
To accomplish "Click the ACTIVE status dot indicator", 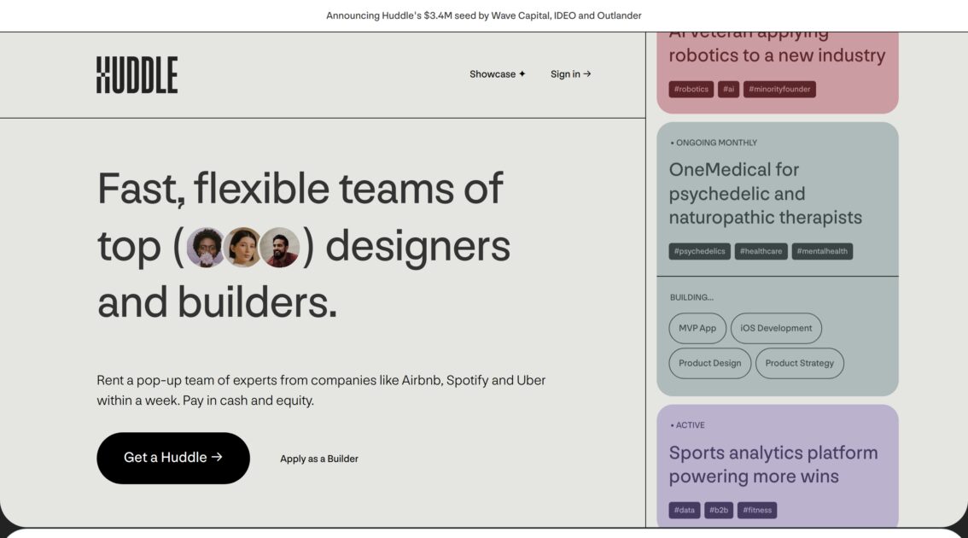I will pyautogui.click(x=672, y=424).
